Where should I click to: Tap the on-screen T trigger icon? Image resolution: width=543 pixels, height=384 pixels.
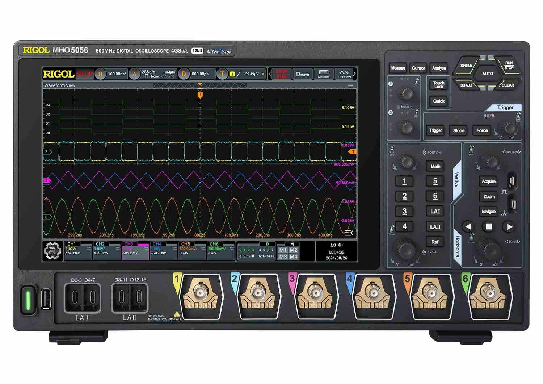(x=222, y=74)
